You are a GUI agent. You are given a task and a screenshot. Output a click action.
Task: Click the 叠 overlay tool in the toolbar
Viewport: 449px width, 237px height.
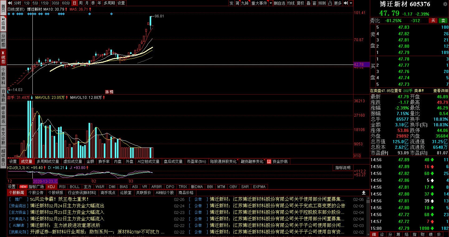click(308, 3)
